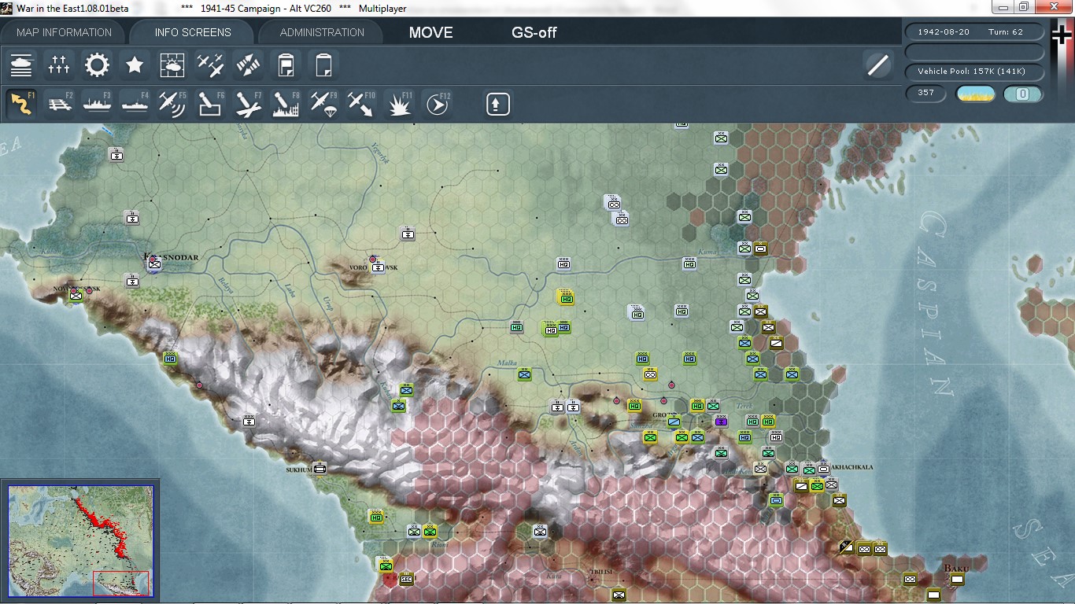This screenshot has height=604, width=1075.
Task: Click the BAKU city label
Action: 955,567
